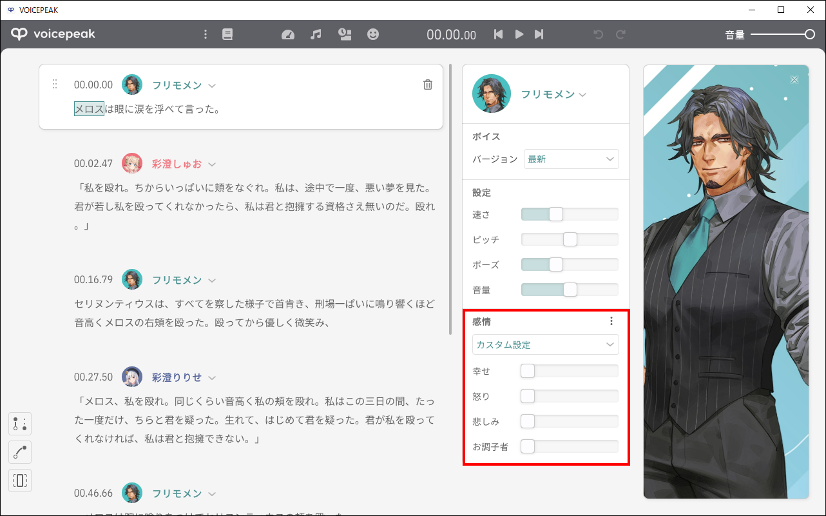Click the フリモメン character portrait image
The width and height of the screenshot is (826, 516).
(726, 282)
